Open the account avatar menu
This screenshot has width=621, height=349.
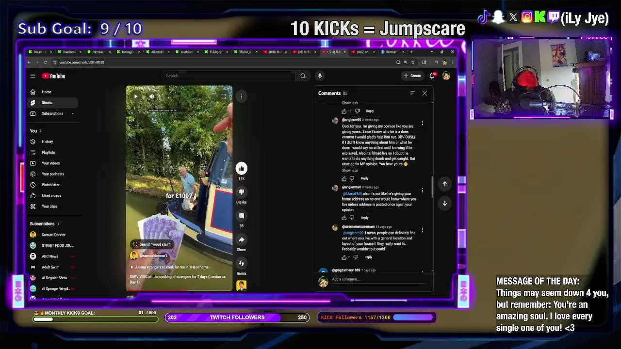pyautogui.click(x=446, y=76)
